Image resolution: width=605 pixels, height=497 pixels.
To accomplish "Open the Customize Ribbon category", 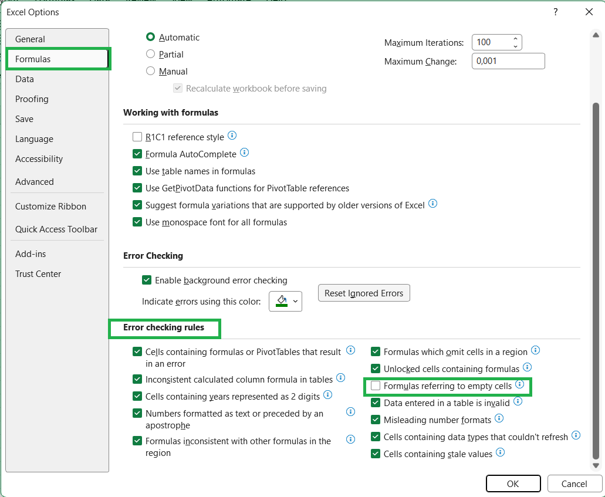I will click(58, 207).
